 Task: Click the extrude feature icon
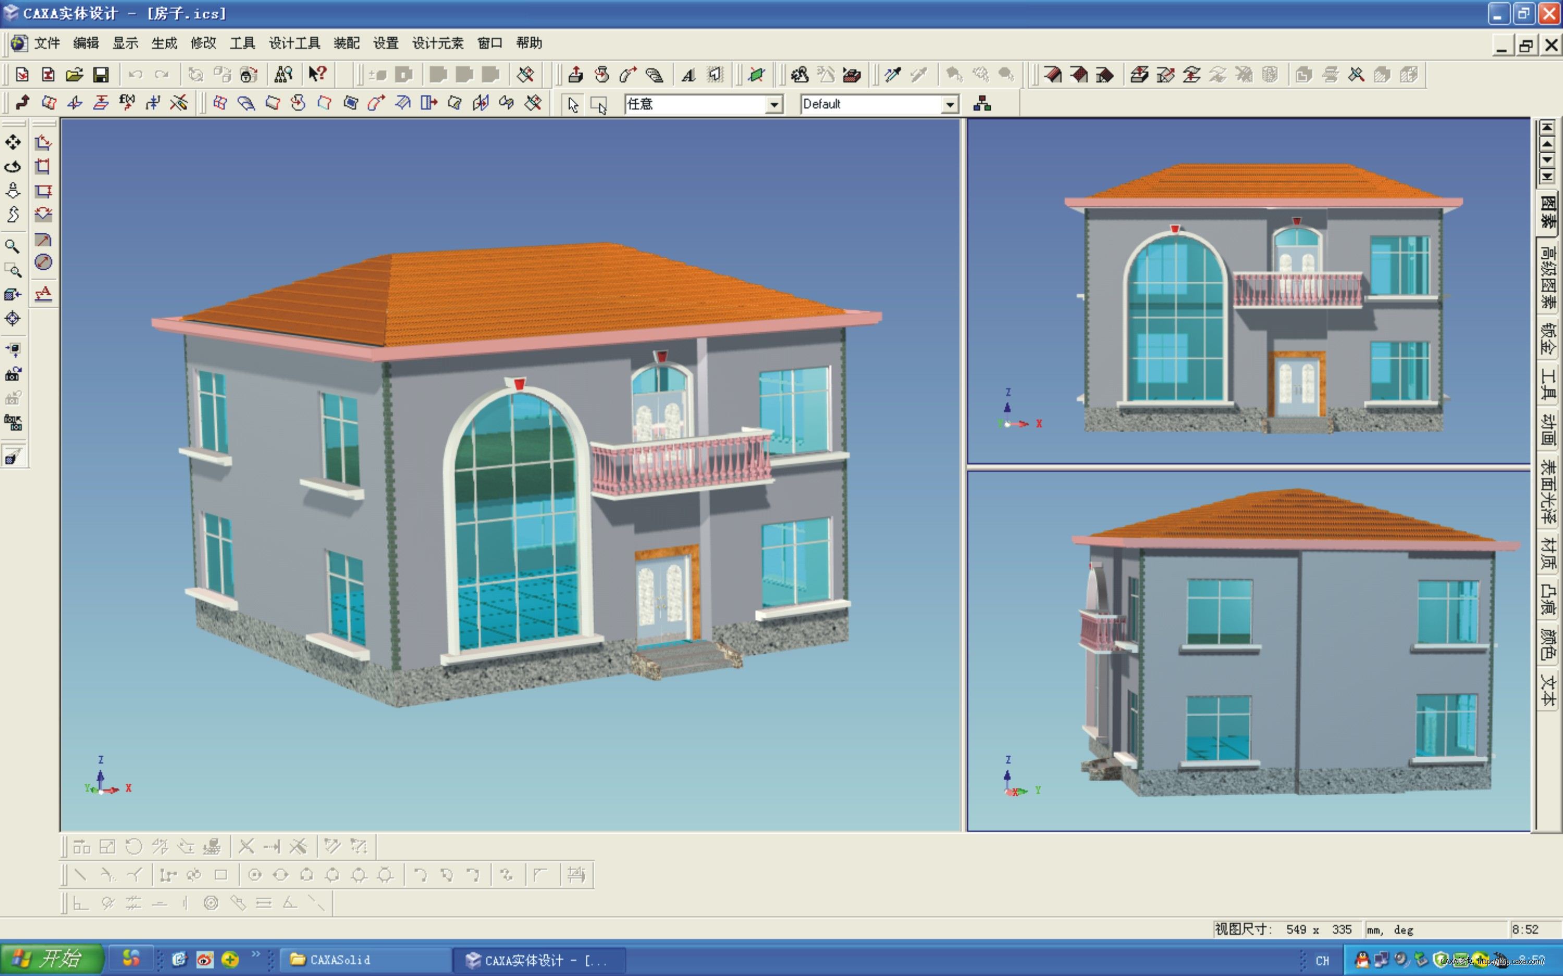(x=575, y=75)
